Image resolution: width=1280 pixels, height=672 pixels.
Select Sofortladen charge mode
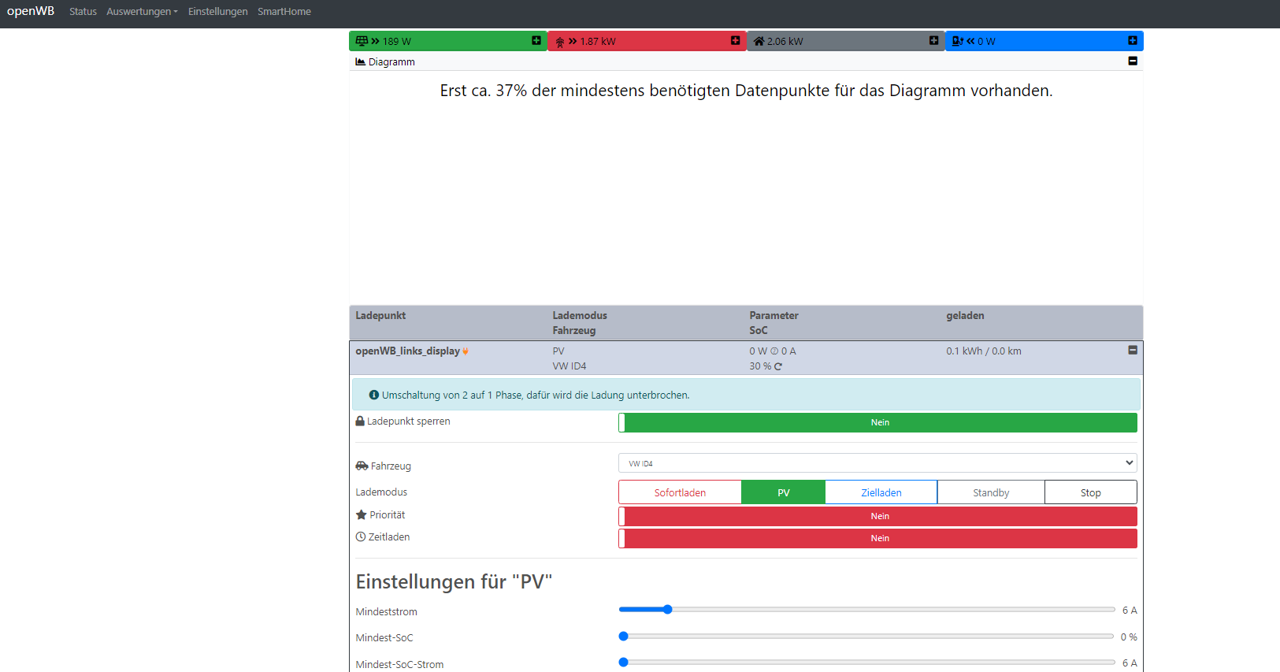680,493
